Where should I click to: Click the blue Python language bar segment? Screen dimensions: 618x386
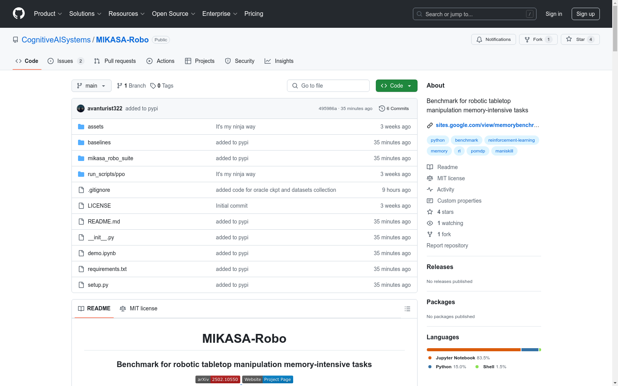pos(530,350)
